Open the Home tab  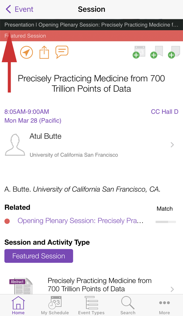[x=18, y=305]
